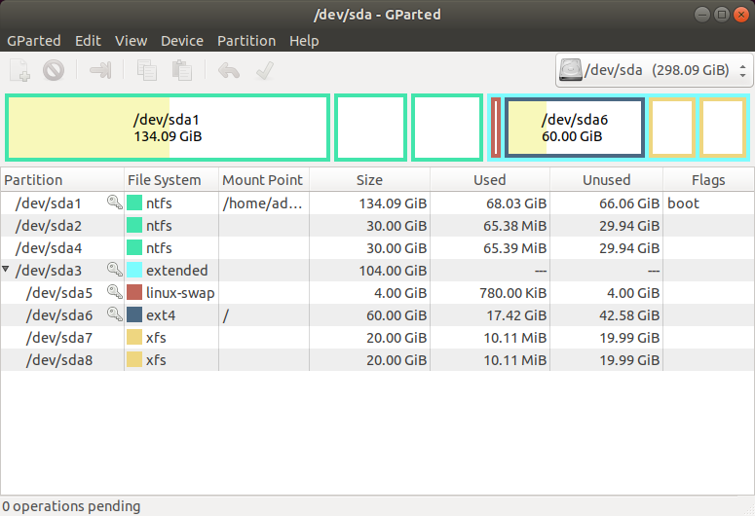Click the Undo last operation icon

pyautogui.click(x=229, y=70)
